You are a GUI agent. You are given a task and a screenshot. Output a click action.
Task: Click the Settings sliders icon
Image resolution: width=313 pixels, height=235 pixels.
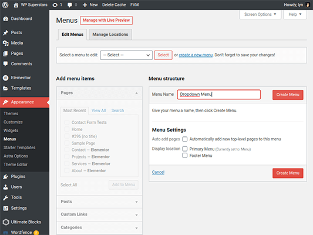pos(6,208)
